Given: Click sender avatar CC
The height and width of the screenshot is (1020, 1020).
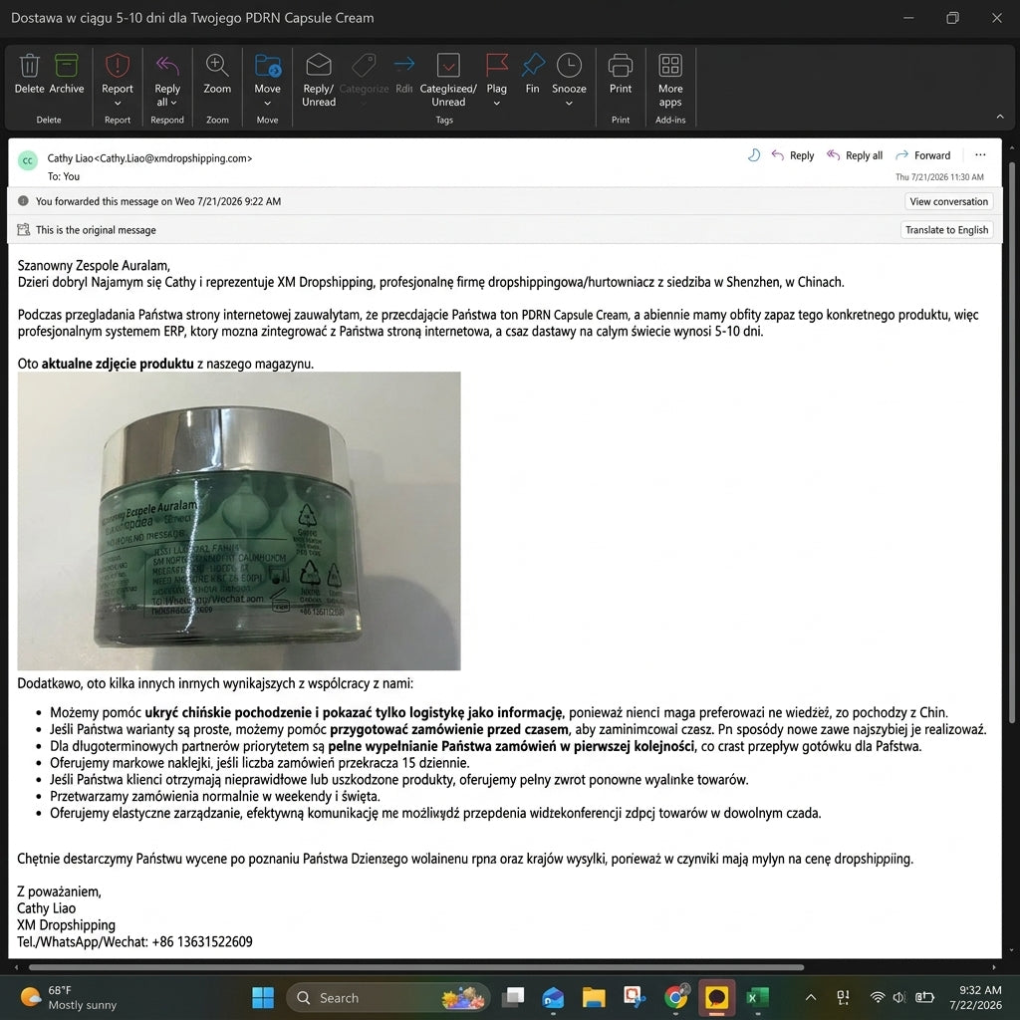Looking at the screenshot, I should pos(27,160).
